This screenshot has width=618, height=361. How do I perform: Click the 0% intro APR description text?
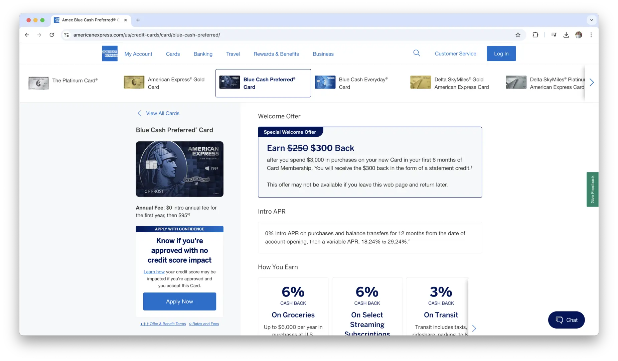point(365,237)
